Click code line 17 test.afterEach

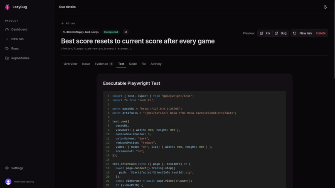(151, 164)
